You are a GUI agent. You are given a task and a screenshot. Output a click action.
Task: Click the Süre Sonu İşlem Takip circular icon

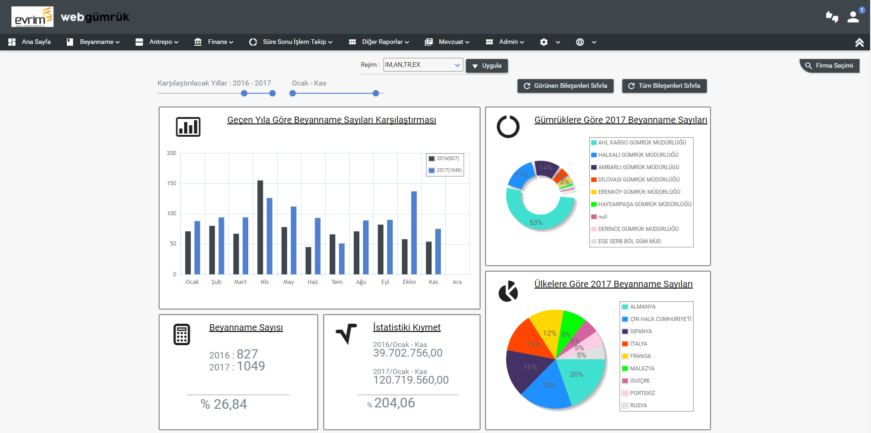pyautogui.click(x=253, y=42)
